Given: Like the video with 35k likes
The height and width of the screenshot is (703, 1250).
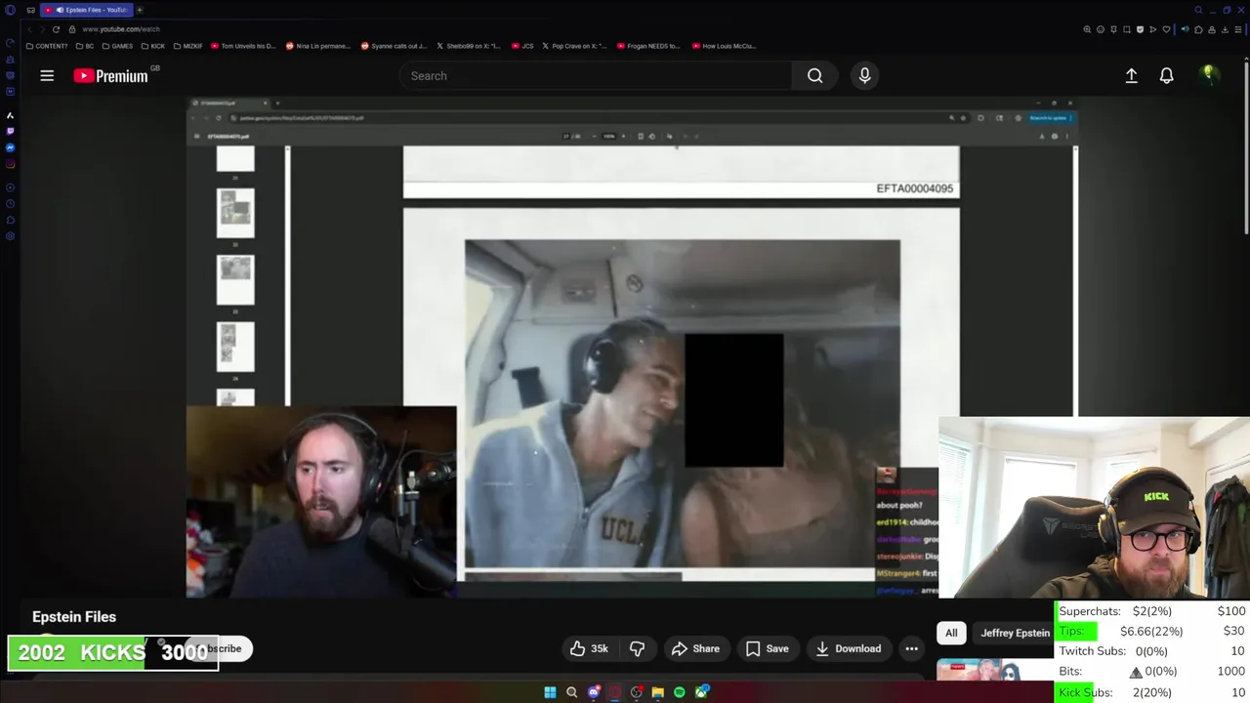Looking at the screenshot, I should pyautogui.click(x=589, y=648).
